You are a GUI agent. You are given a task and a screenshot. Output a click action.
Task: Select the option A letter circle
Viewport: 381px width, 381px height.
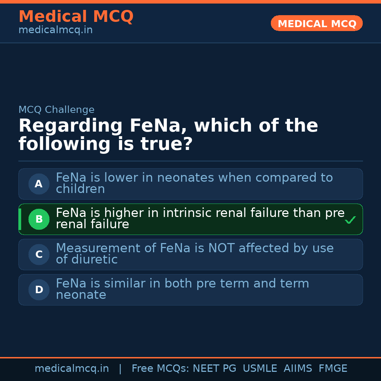click(39, 184)
